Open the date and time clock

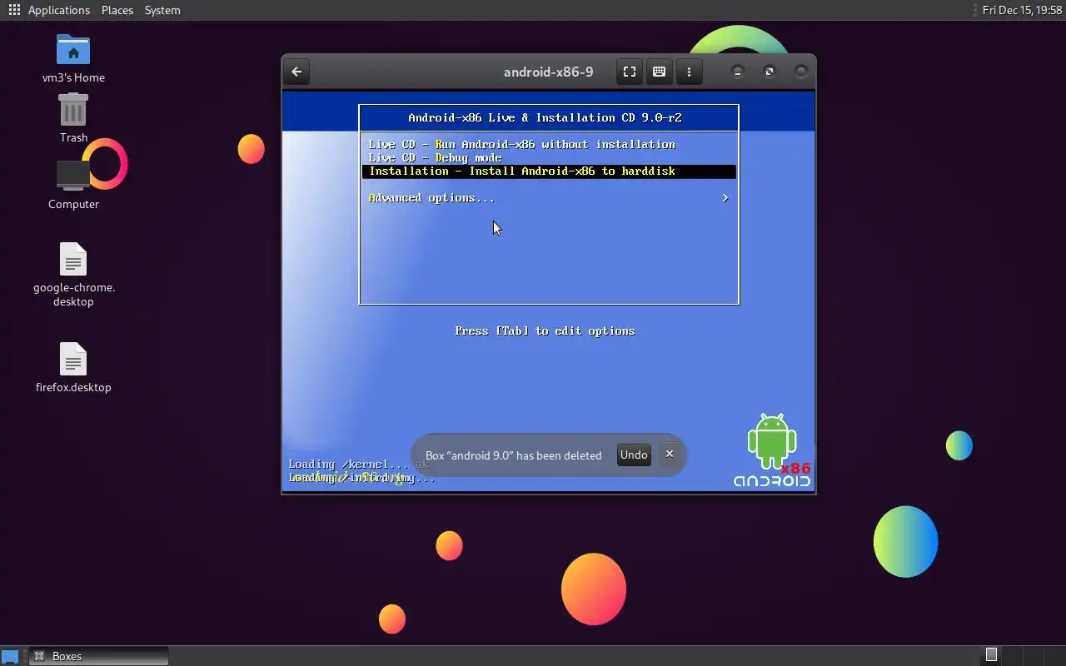1022,10
